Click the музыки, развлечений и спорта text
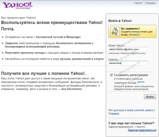 pos(82,59)
